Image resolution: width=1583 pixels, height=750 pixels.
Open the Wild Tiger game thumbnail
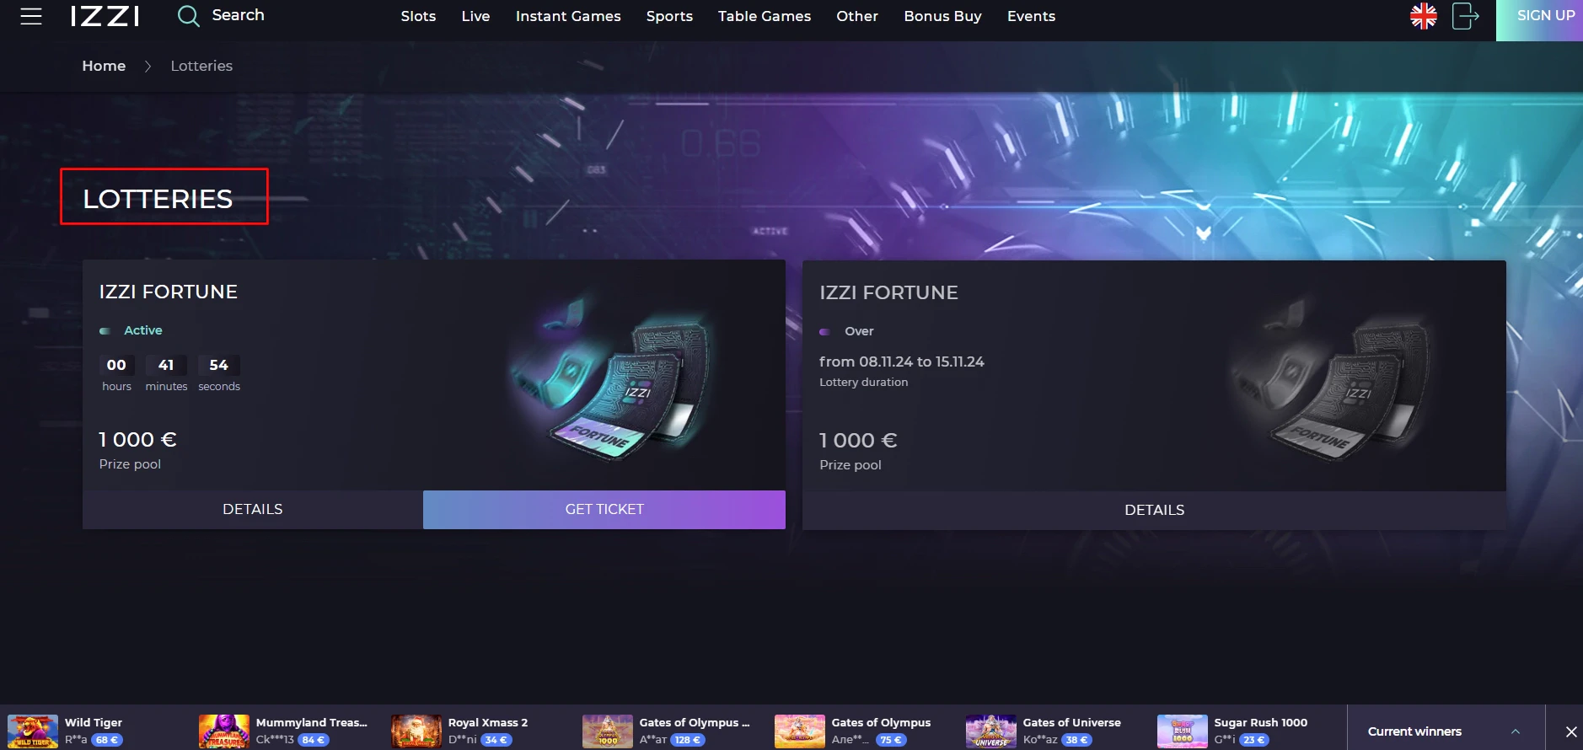pos(33,731)
